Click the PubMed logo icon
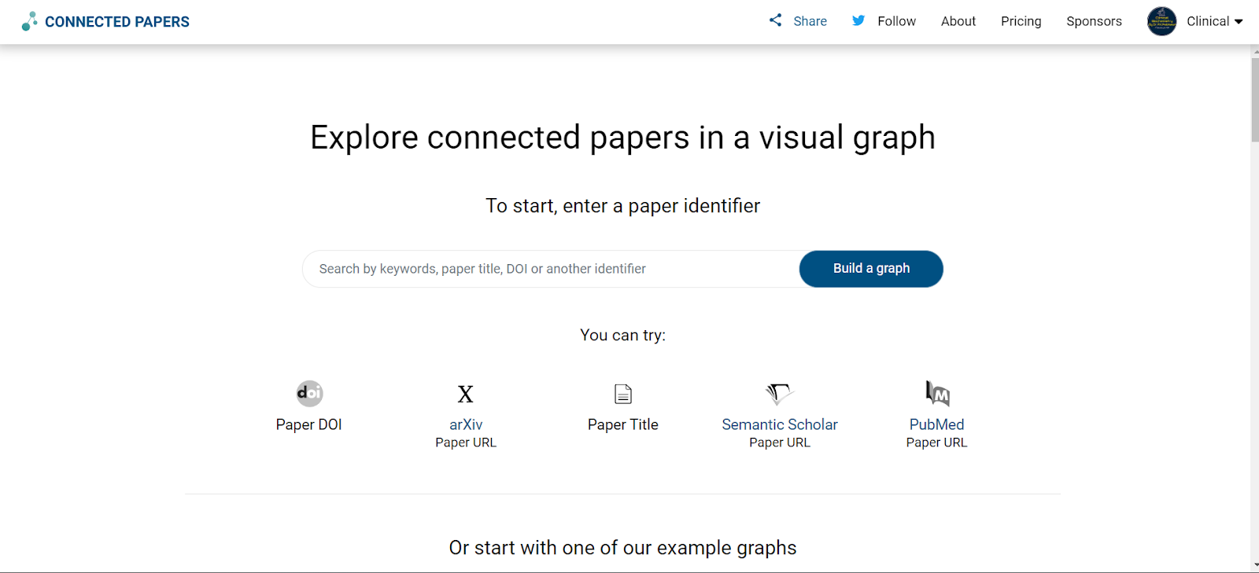The width and height of the screenshot is (1259, 573). point(937,393)
